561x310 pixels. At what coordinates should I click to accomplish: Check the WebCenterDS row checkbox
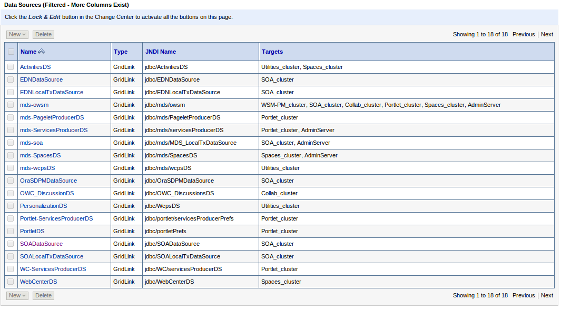pos(11,282)
